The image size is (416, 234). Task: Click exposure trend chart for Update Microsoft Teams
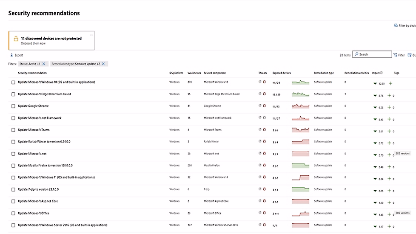[x=300, y=130]
